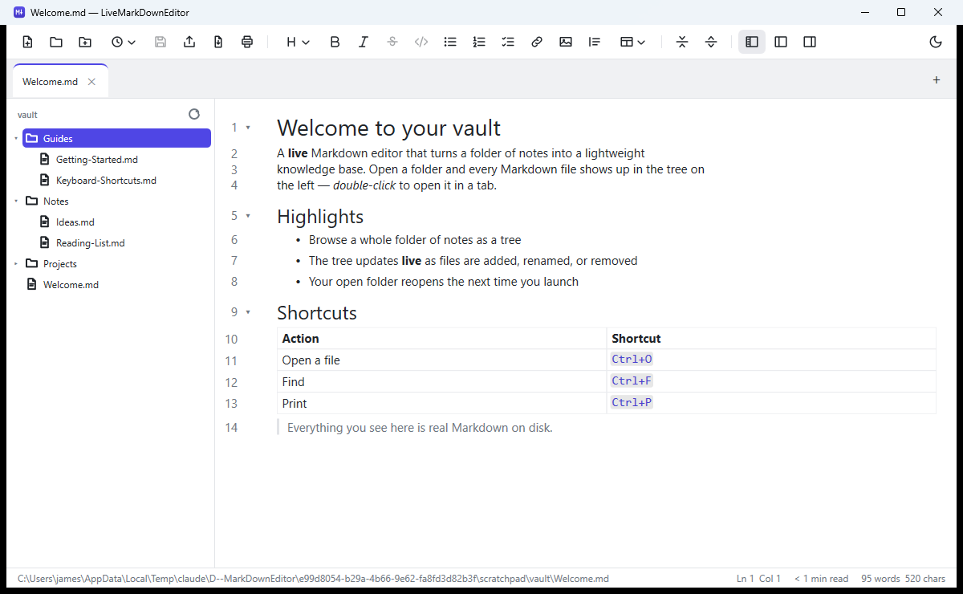Select Getting-Started.md in the tree
963x594 pixels.
(x=97, y=160)
